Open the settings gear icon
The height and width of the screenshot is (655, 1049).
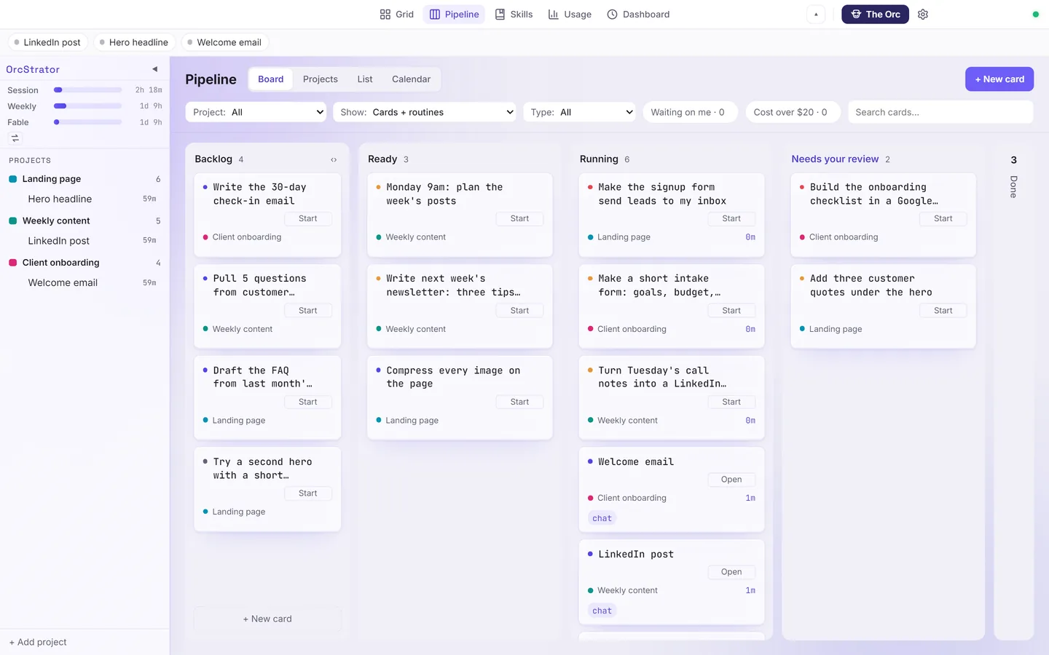point(923,14)
